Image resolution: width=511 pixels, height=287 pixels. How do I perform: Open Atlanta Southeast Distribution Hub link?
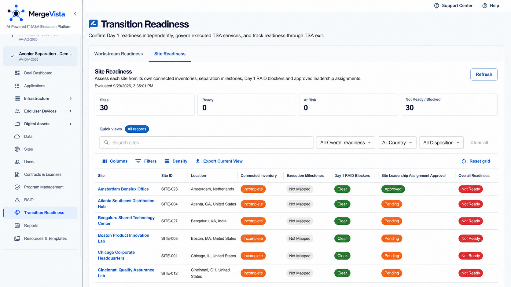126,203
